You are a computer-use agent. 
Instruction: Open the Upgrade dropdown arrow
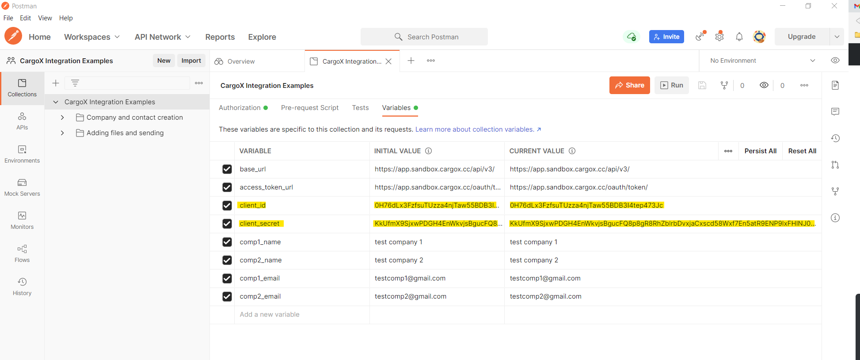[837, 37]
